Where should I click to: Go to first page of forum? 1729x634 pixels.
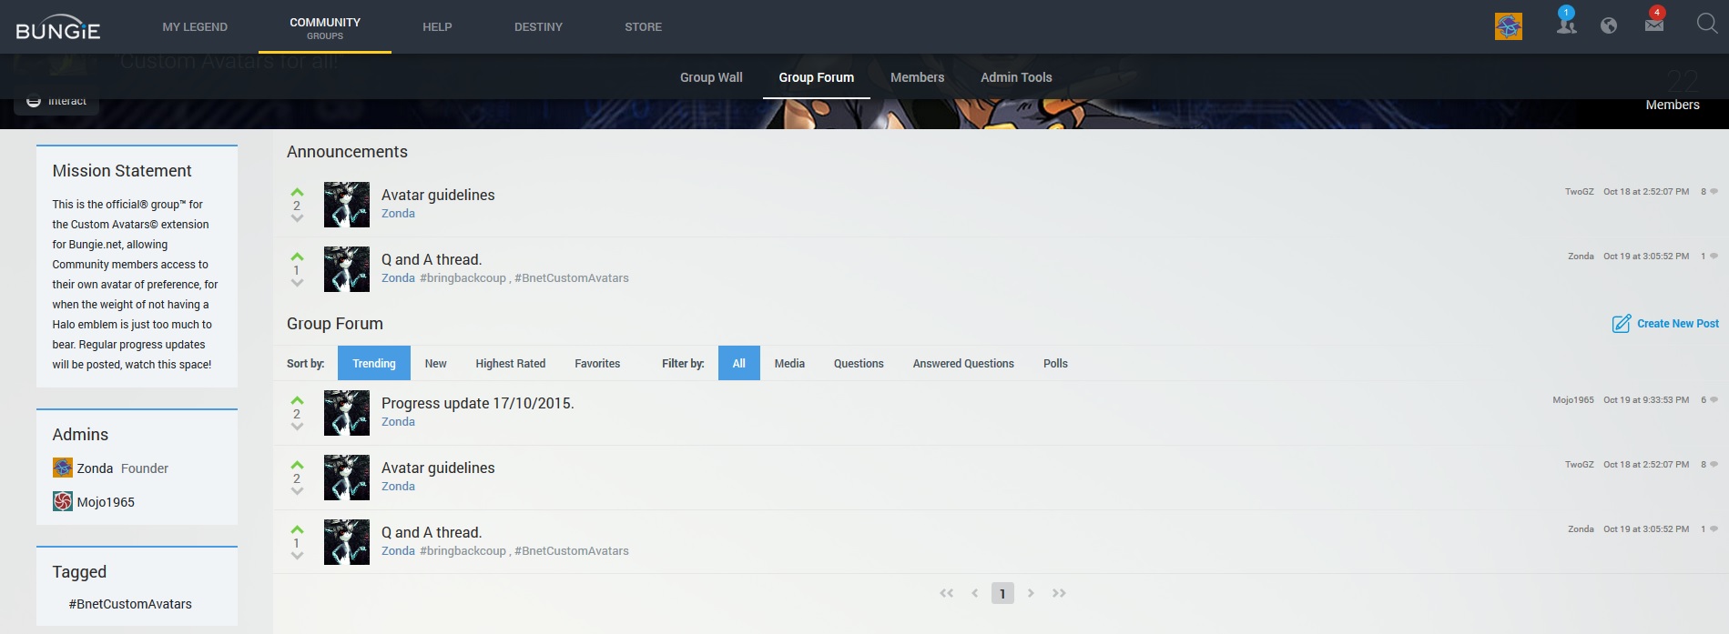pyautogui.click(x=947, y=593)
